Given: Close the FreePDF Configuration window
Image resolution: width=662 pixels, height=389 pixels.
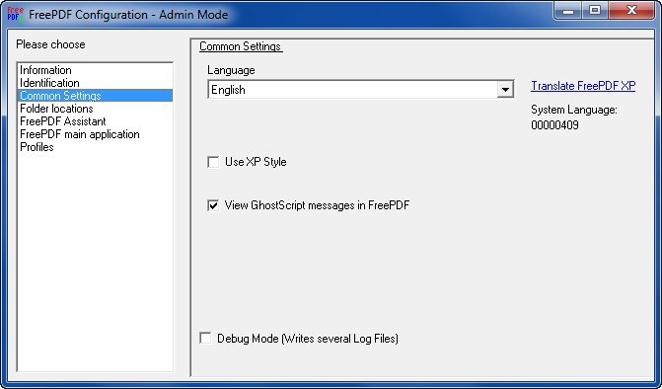Looking at the screenshot, I should pyautogui.click(x=631, y=11).
